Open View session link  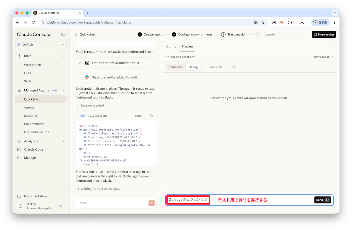click(323, 57)
